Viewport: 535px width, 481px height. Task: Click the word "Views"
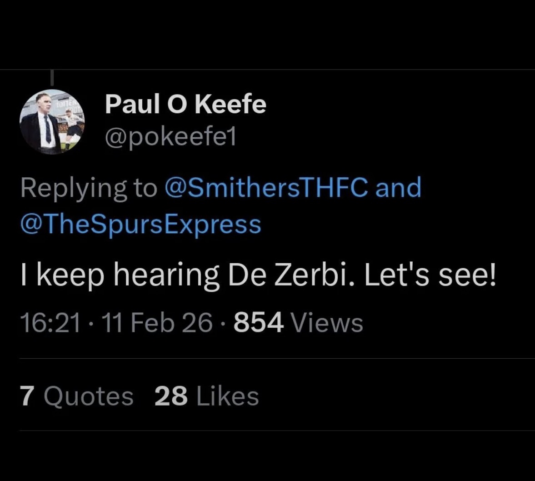(x=326, y=323)
